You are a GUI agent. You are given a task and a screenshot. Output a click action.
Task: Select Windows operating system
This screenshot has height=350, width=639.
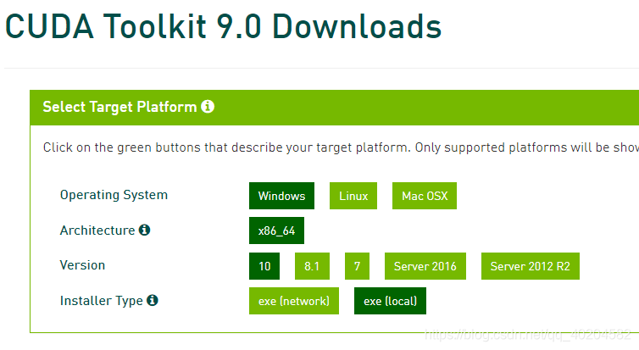click(281, 196)
